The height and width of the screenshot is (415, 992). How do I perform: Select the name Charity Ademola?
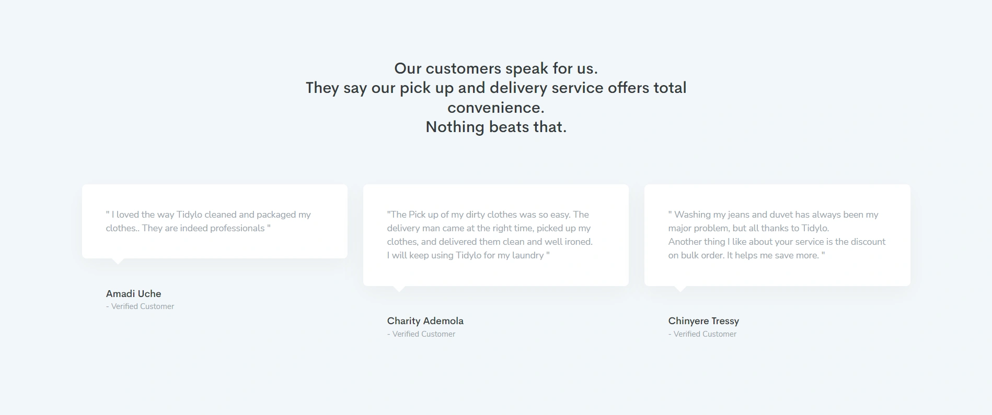coord(425,321)
